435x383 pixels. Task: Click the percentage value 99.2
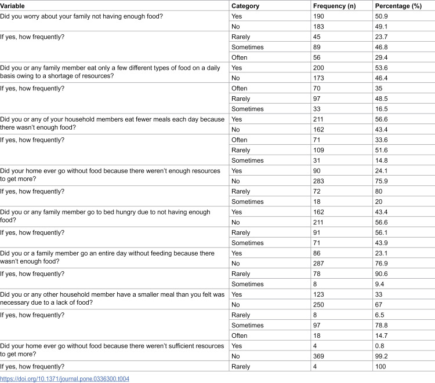pos(381,356)
